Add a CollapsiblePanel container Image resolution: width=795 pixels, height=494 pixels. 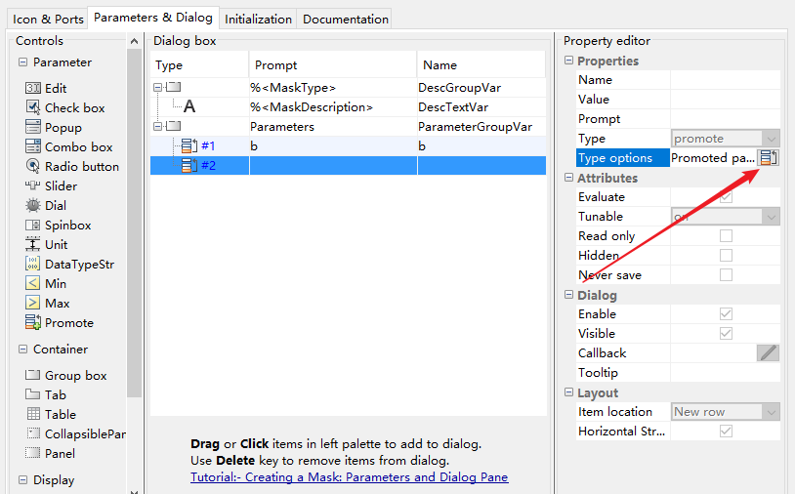pyautogui.click(x=75, y=433)
